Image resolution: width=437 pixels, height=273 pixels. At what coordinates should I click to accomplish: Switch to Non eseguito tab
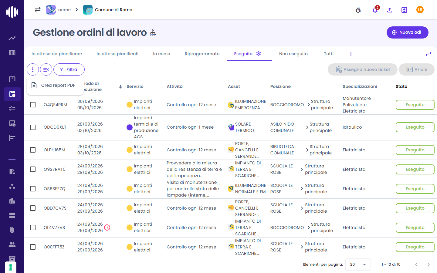(x=293, y=54)
